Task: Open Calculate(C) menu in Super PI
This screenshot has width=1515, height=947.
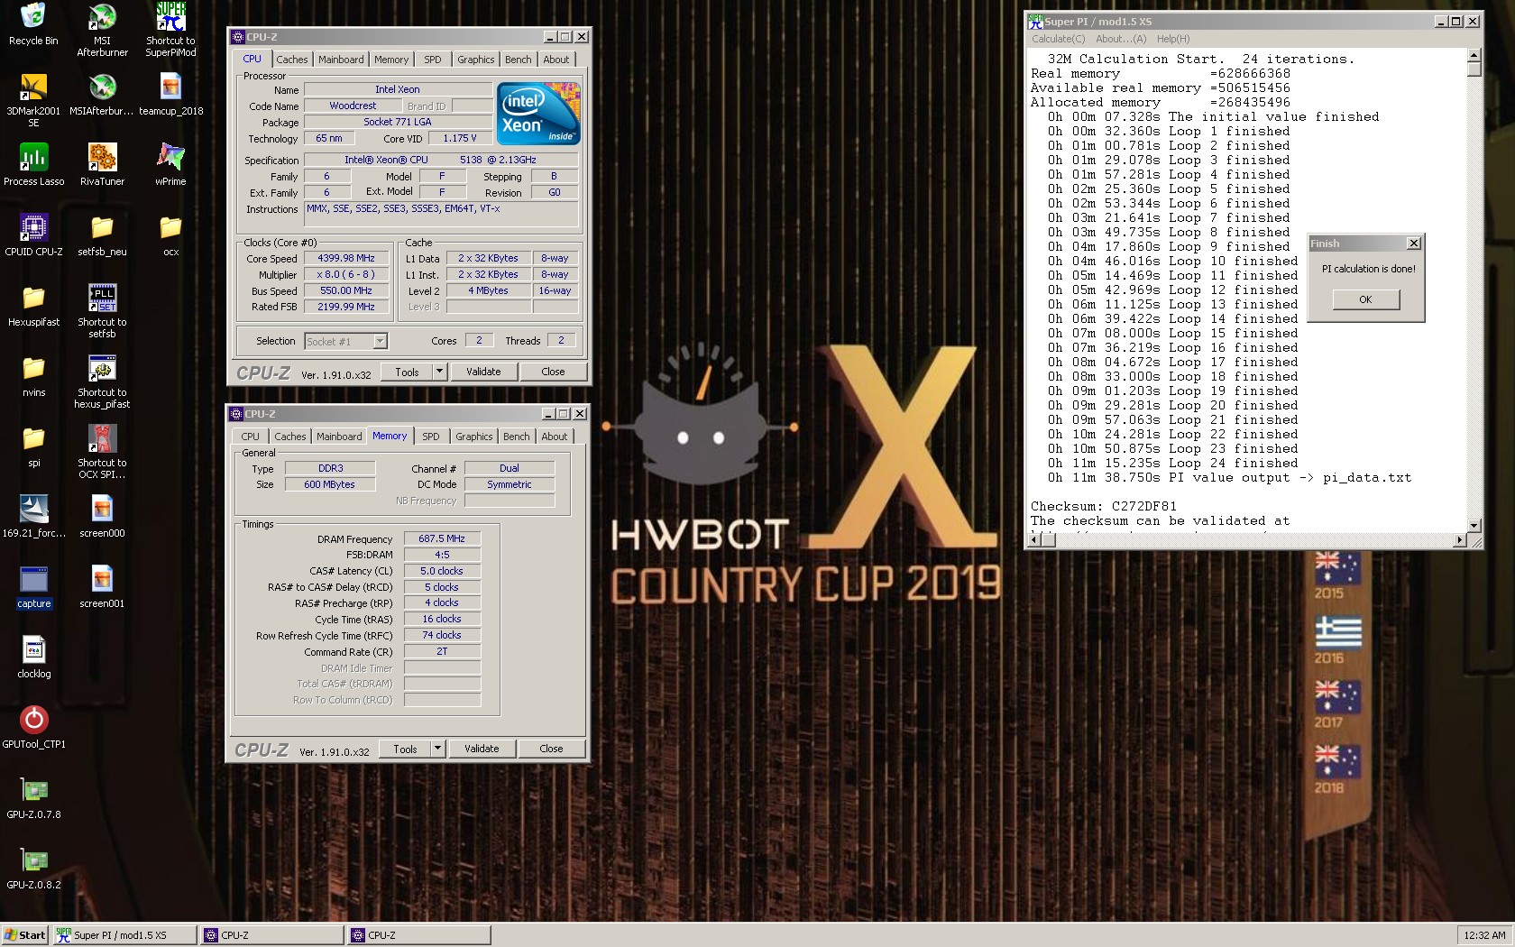Action: [x=1059, y=39]
